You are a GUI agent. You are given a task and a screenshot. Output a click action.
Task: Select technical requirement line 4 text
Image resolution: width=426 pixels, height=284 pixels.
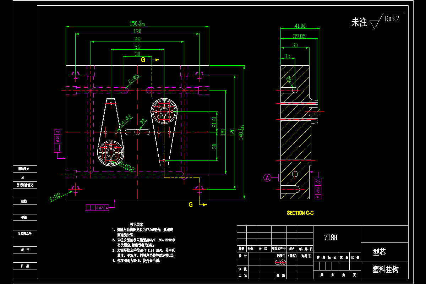136,260
